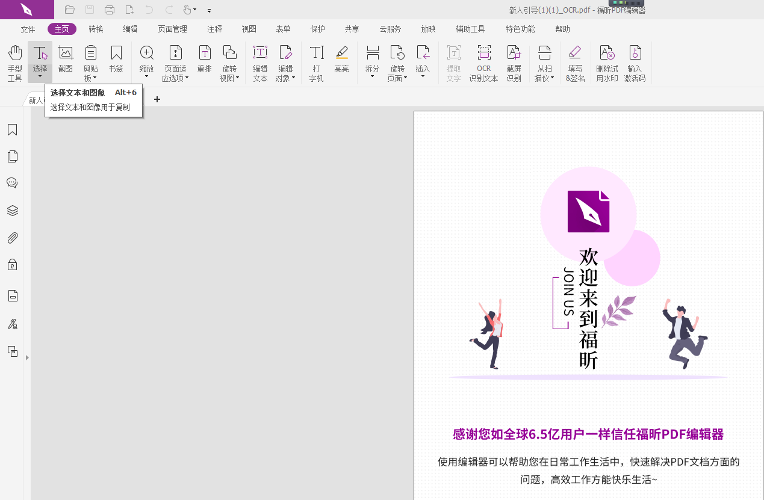Select the 书签 bookmark tool

pos(116,57)
